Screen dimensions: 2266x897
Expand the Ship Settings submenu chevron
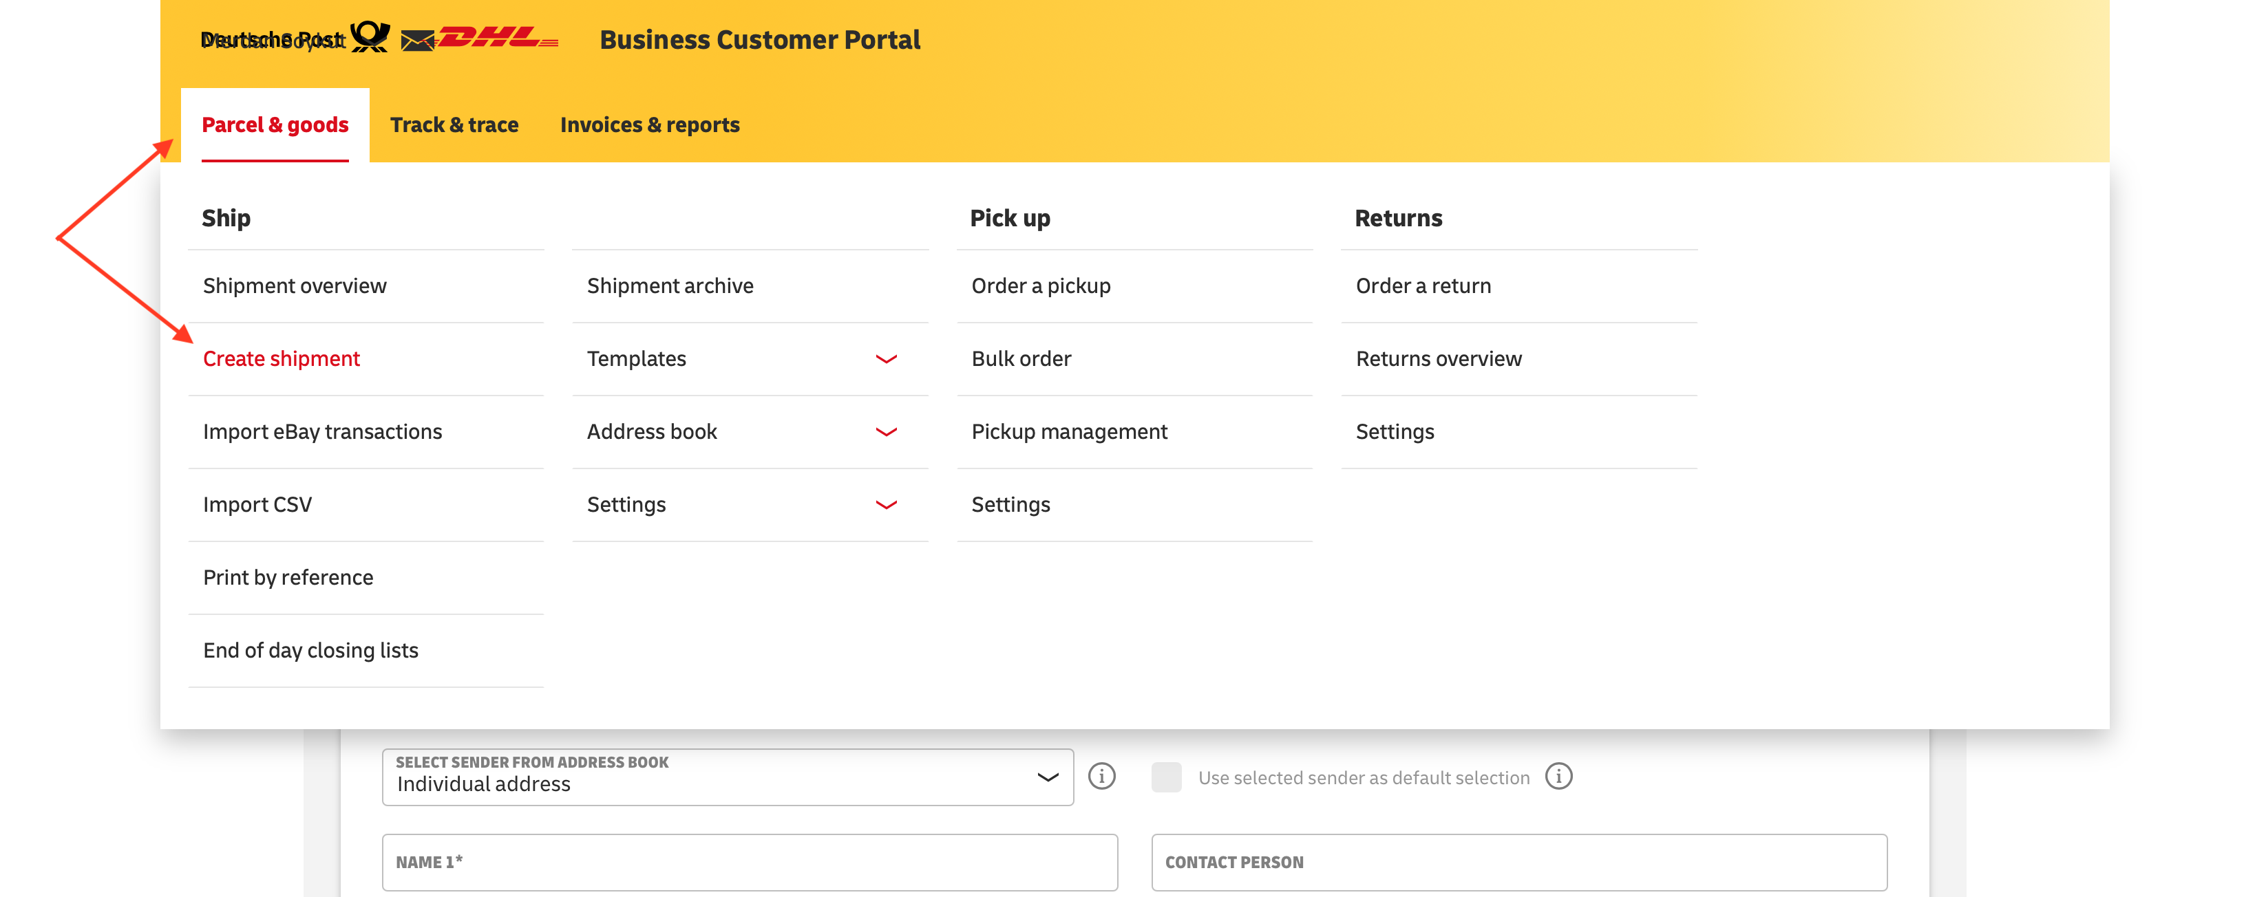(887, 505)
